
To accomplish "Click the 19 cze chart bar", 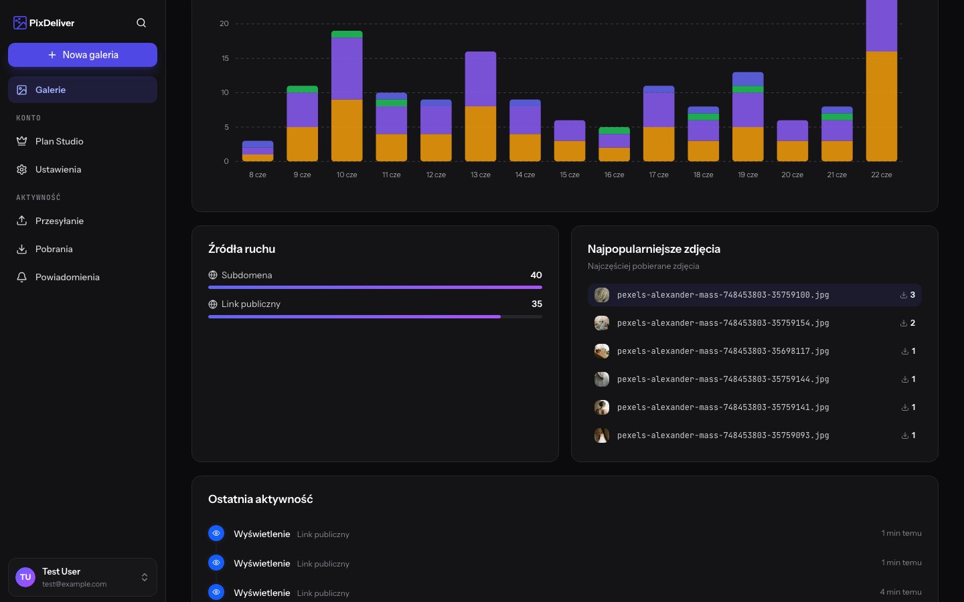I will (748, 117).
